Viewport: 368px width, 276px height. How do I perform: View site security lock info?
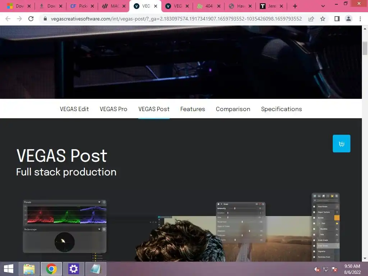(45, 19)
